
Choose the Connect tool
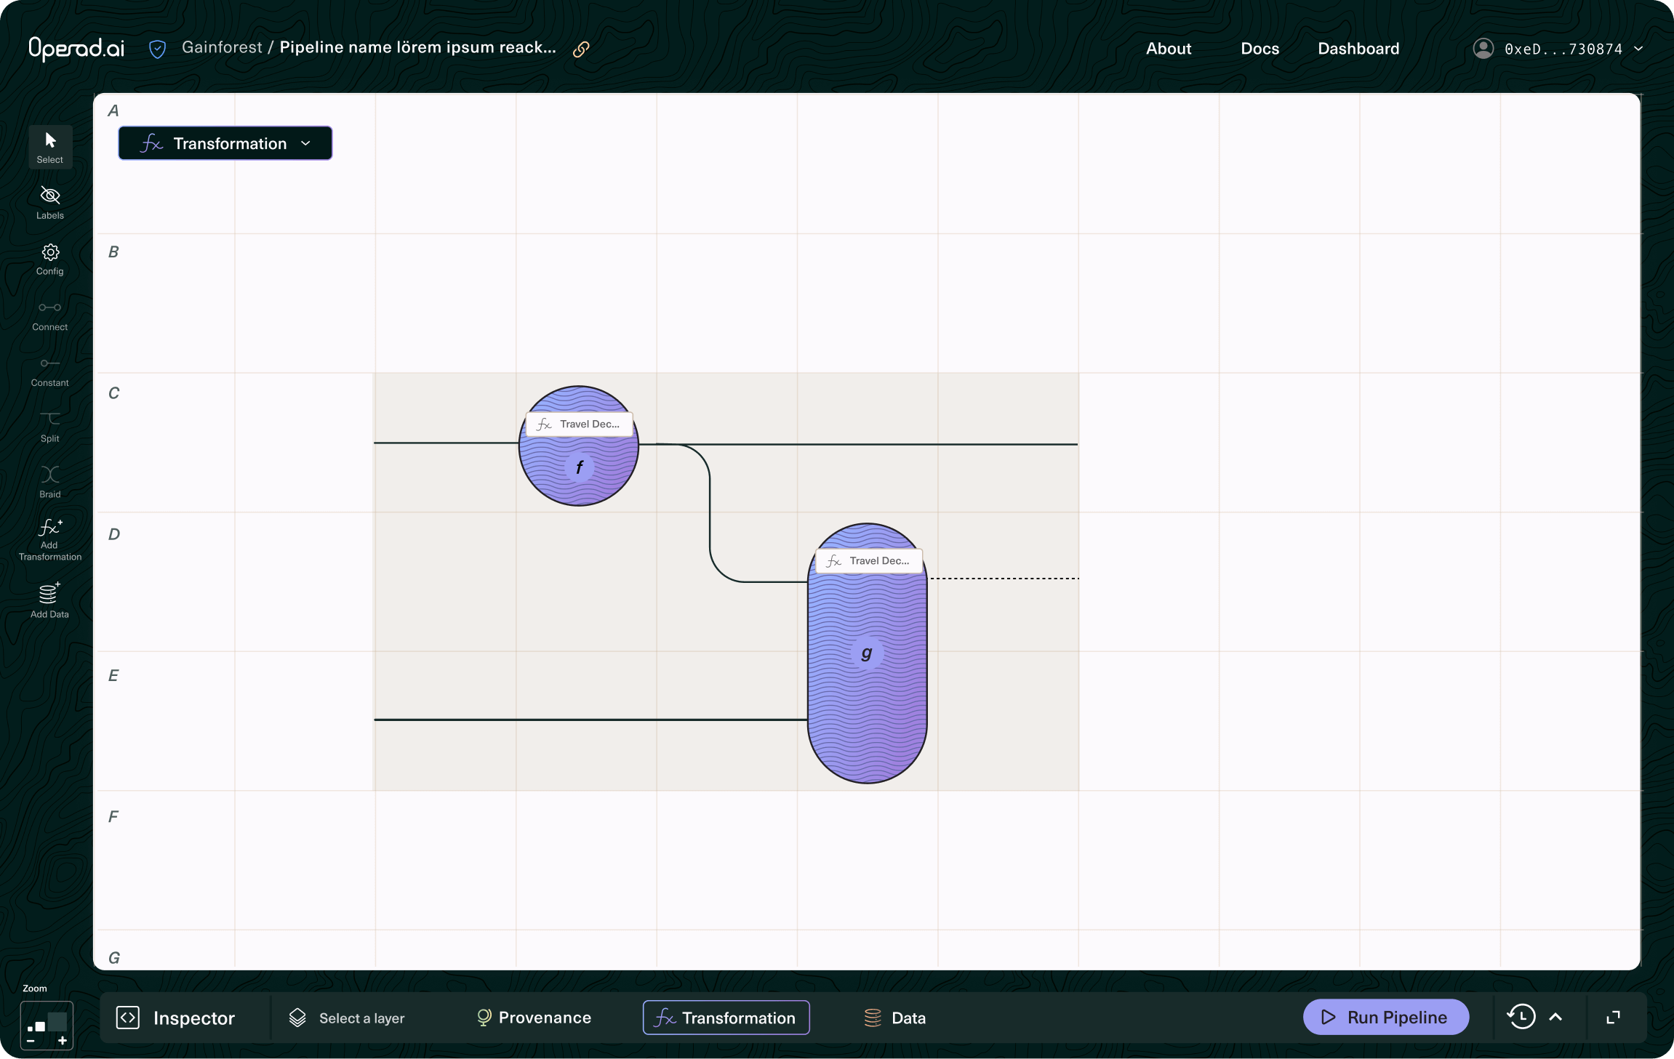click(50, 308)
